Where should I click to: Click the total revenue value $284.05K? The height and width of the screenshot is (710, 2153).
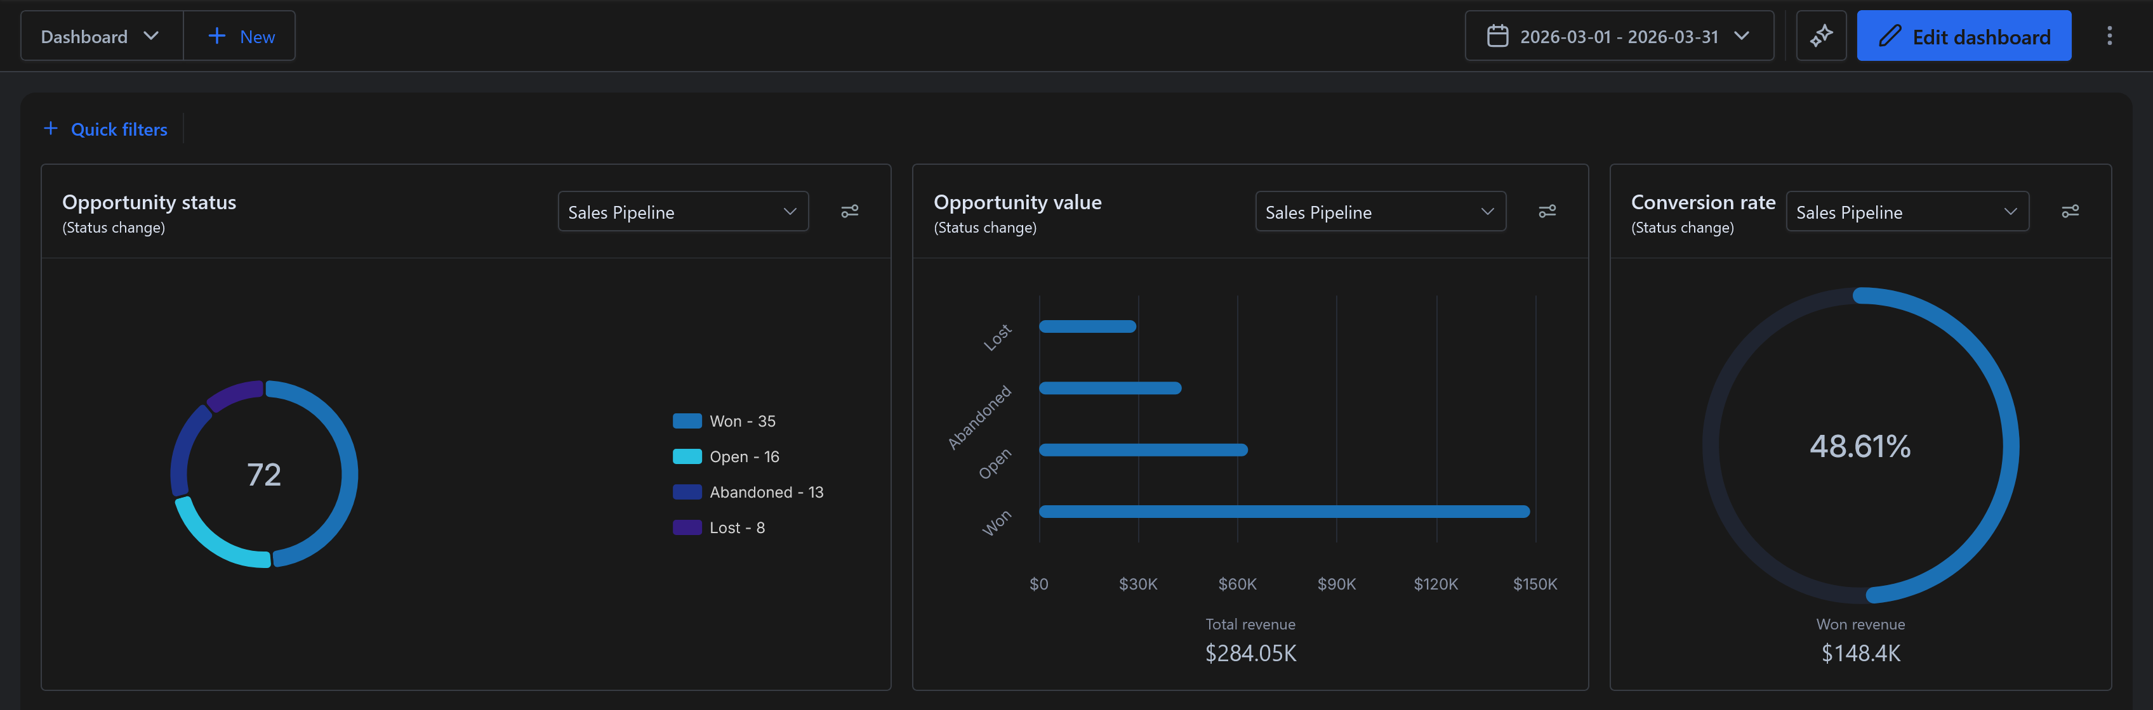[x=1250, y=654]
